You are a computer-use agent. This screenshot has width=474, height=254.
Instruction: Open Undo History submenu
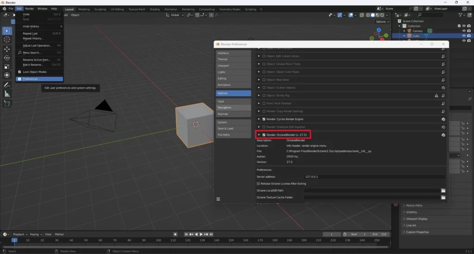[x=40, y=26]
